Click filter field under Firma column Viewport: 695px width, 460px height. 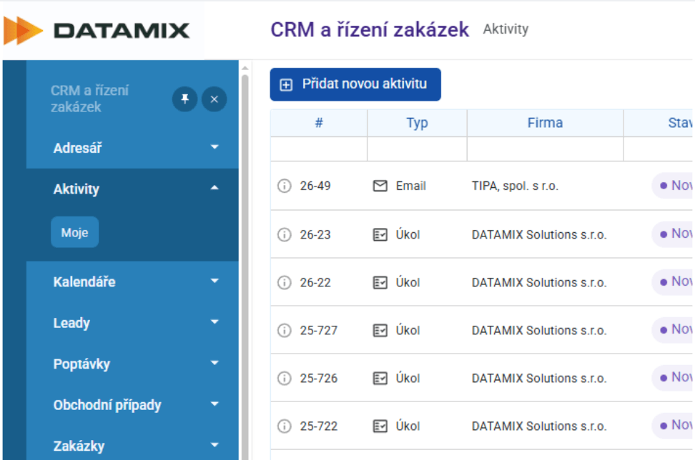pos(545,149)
